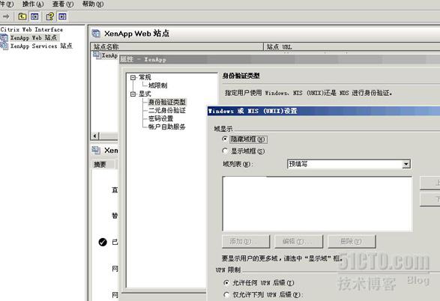Select the 显示域框 radio button
Image resolution: width=440 pixels, height=301 pixels.
pos(225,151)
